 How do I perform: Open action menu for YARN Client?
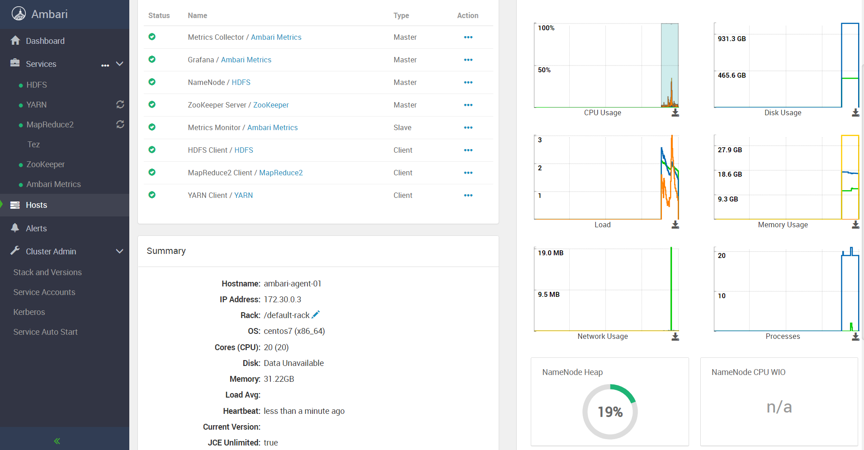coord(468,195)
